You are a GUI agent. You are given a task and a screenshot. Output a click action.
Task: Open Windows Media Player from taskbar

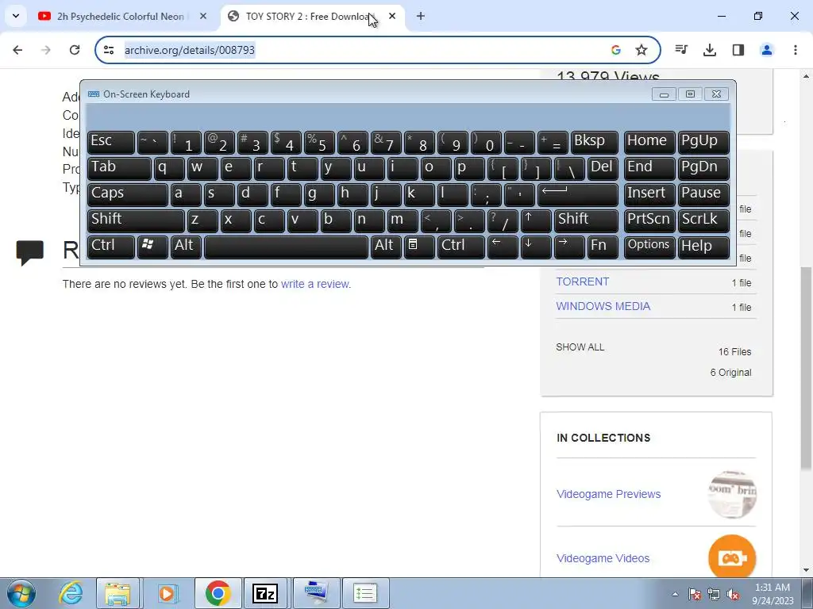tap(167, 593)
